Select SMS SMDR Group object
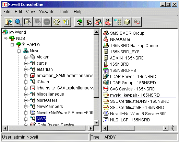Image resolution: width=179 pixels, height=142 pixels. coord(124,33)
